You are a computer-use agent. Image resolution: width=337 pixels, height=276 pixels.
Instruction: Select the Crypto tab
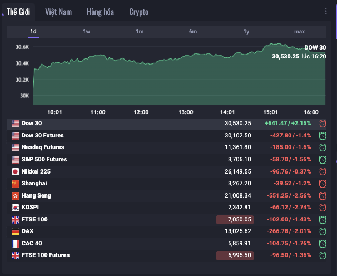[x=138, y=12]
